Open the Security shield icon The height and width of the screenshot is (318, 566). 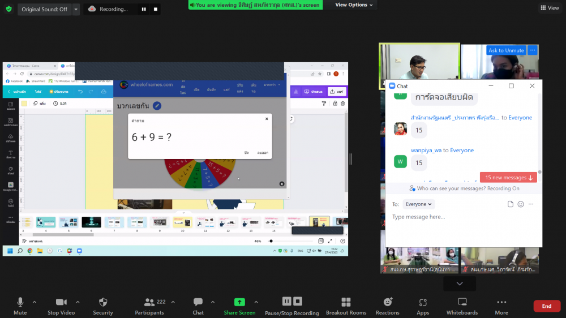pyautogui.click(x=102, y=302)
